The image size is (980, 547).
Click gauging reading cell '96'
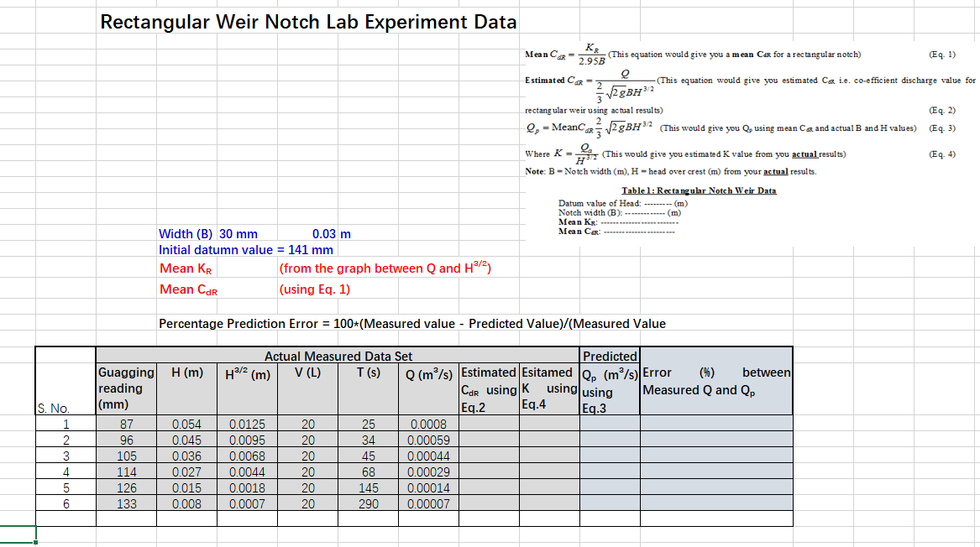click(x=126, y=440)
